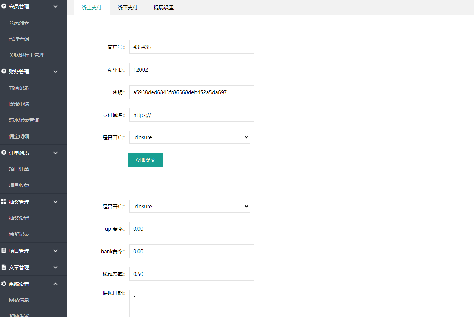Open 充值记录 in the sidebar
This screenshot has width=474, height=317.
click(19, 88)
